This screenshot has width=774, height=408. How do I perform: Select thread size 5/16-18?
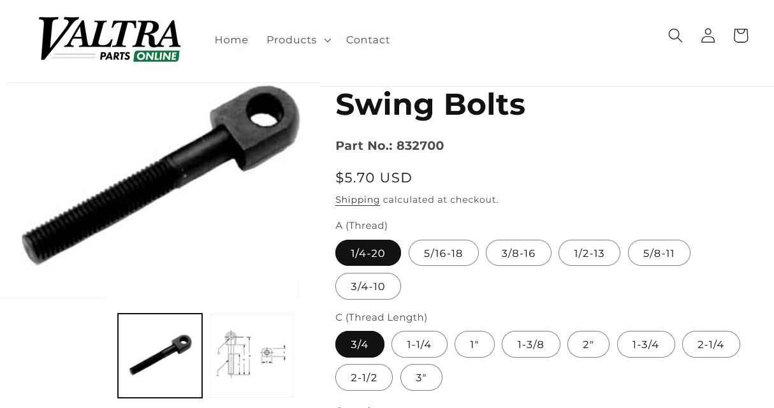[x=443, y=253]
